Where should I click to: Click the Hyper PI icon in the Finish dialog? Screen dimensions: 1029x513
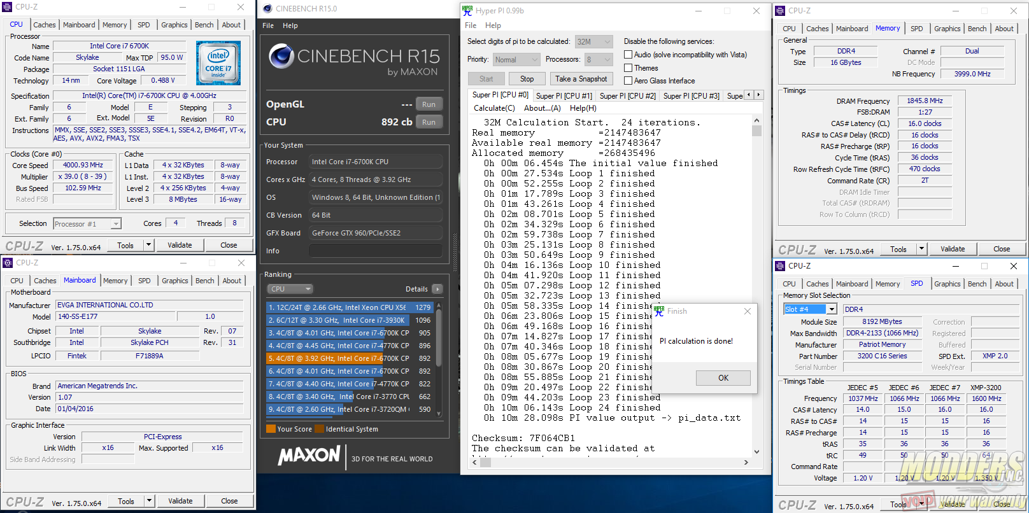click(659, 311)
